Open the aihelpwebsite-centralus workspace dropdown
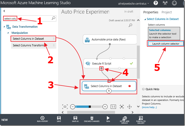Viewport: 185px width, 126px height. [x=134, y=4]
